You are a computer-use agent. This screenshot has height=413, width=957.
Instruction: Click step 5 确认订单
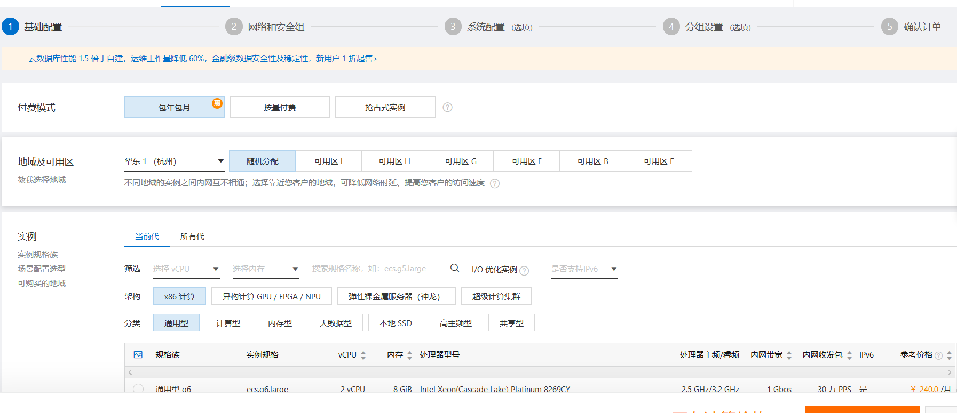pos(911,27)
